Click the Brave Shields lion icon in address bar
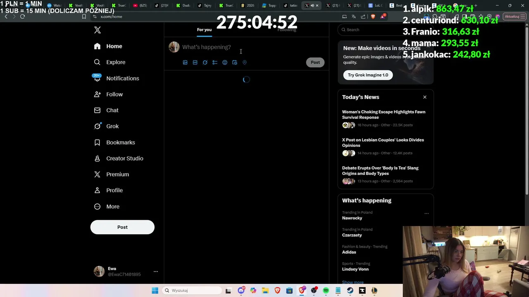529x297 pixels. tap(373, 16)
